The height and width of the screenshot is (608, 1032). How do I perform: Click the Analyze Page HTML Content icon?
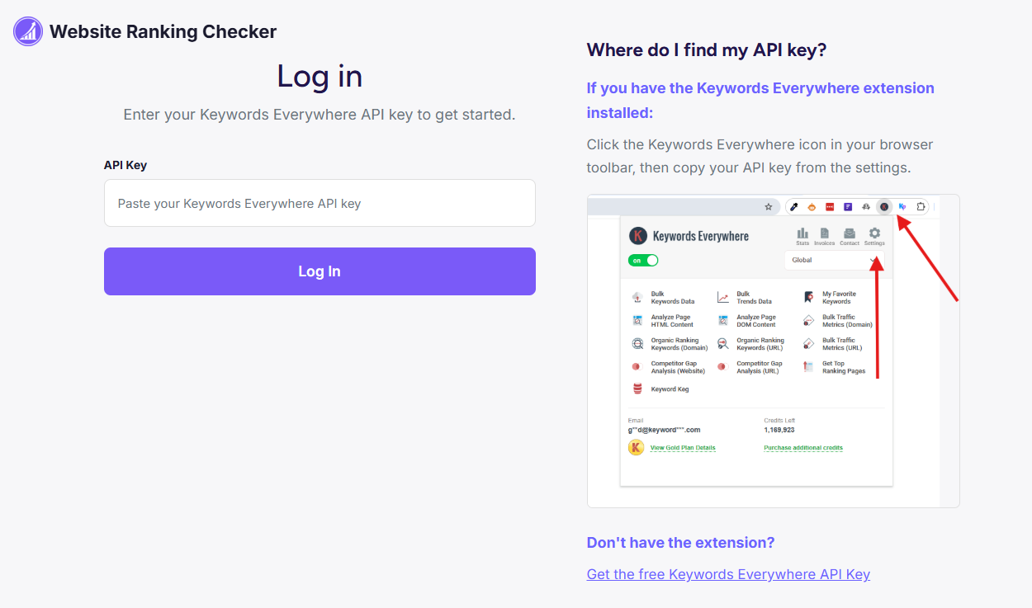636,320
